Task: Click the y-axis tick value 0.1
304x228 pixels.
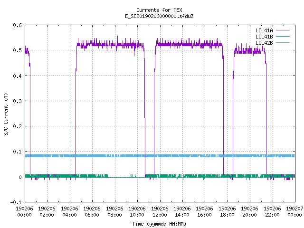Action: [18, 152]
